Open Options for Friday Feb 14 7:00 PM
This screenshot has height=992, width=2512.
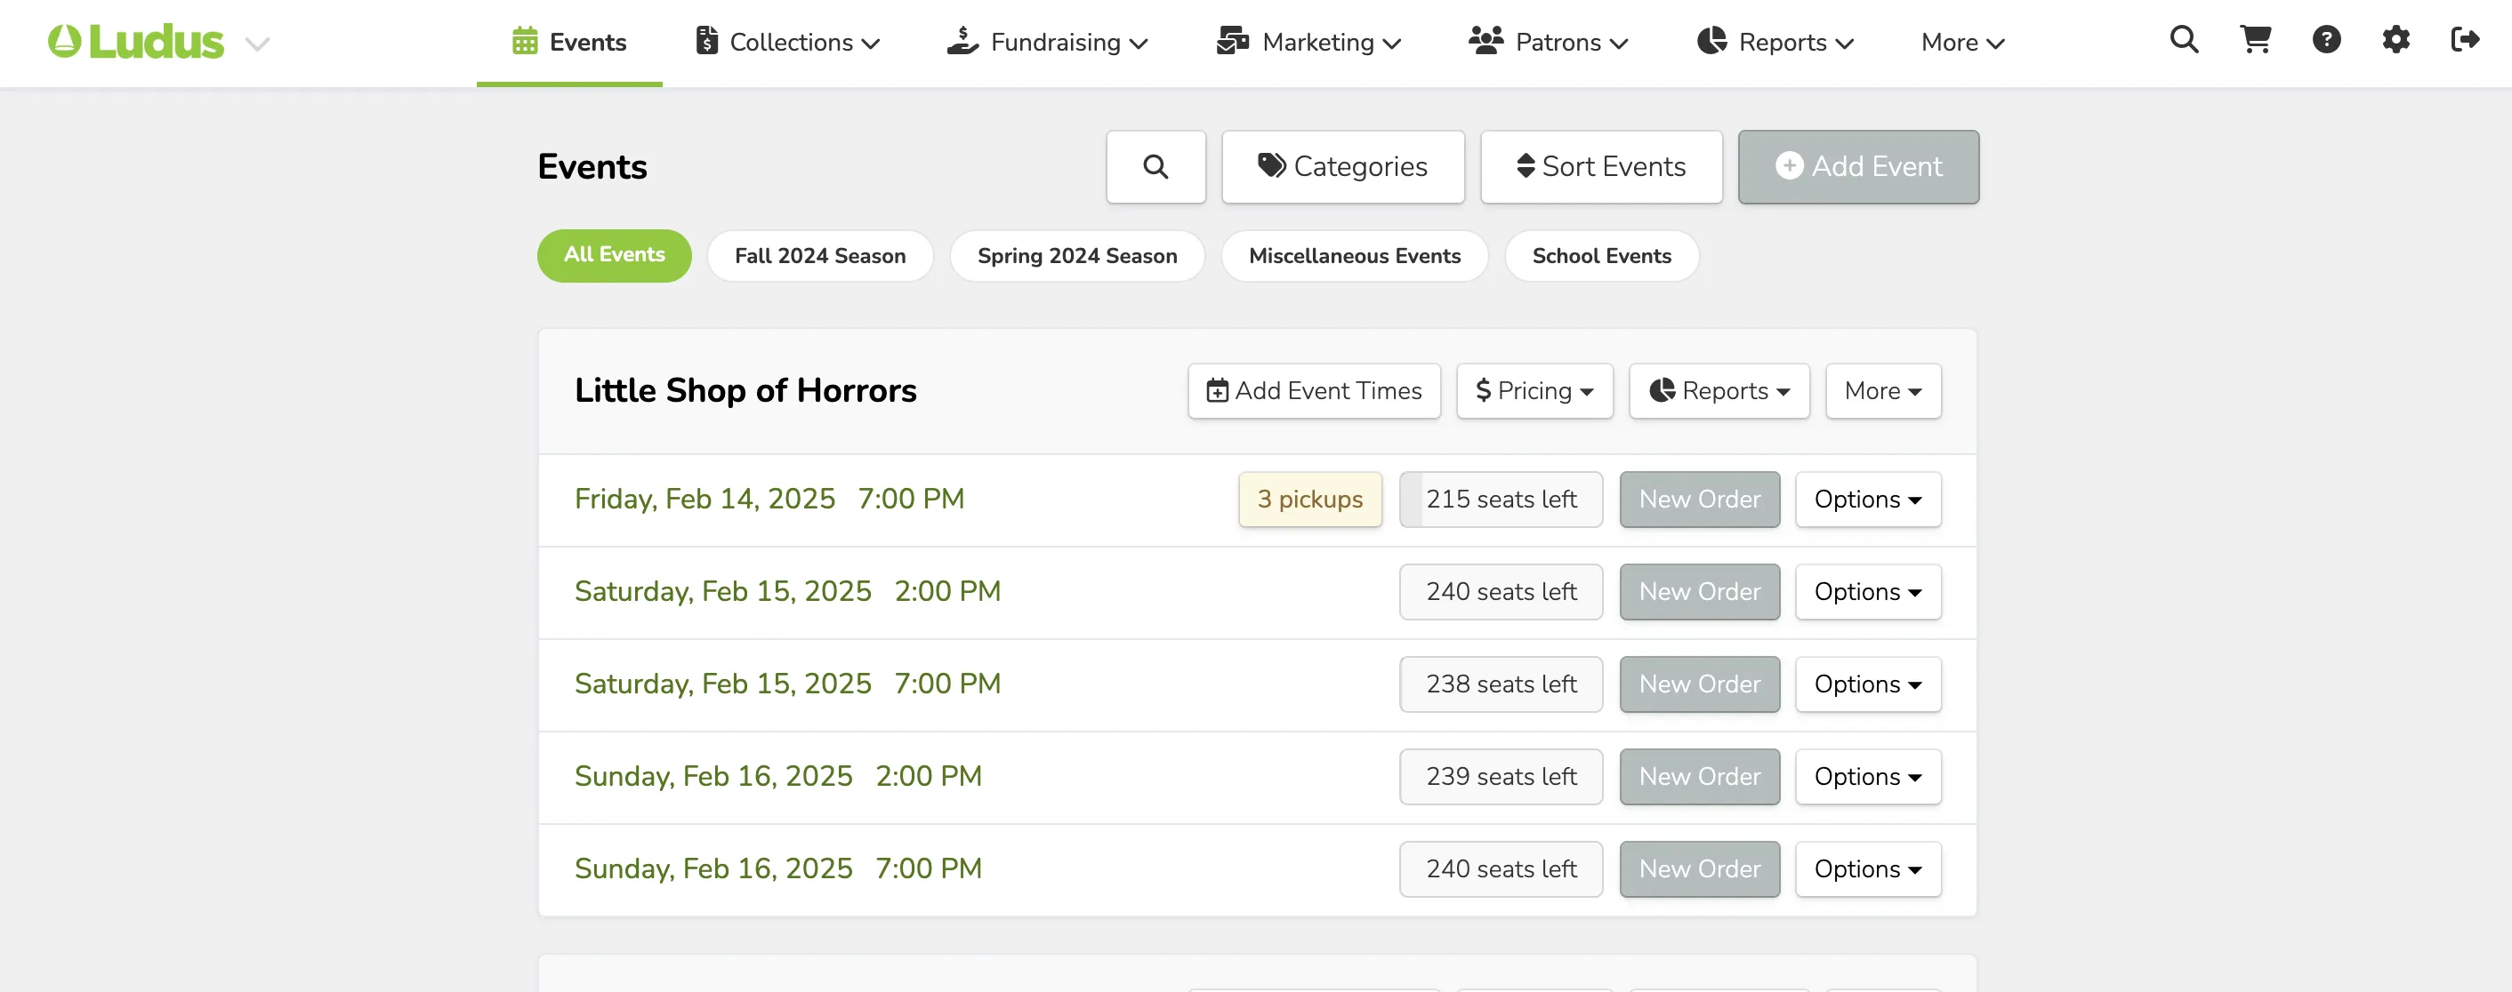tap(1867, 499)
